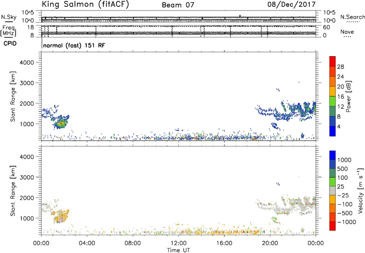365x253 pixels.
Task: Click the date "08/Dec/2017"
Action: (x=292, y=5)
